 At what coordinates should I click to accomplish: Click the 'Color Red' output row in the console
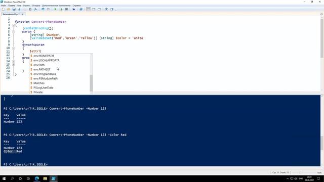[13, 151]
